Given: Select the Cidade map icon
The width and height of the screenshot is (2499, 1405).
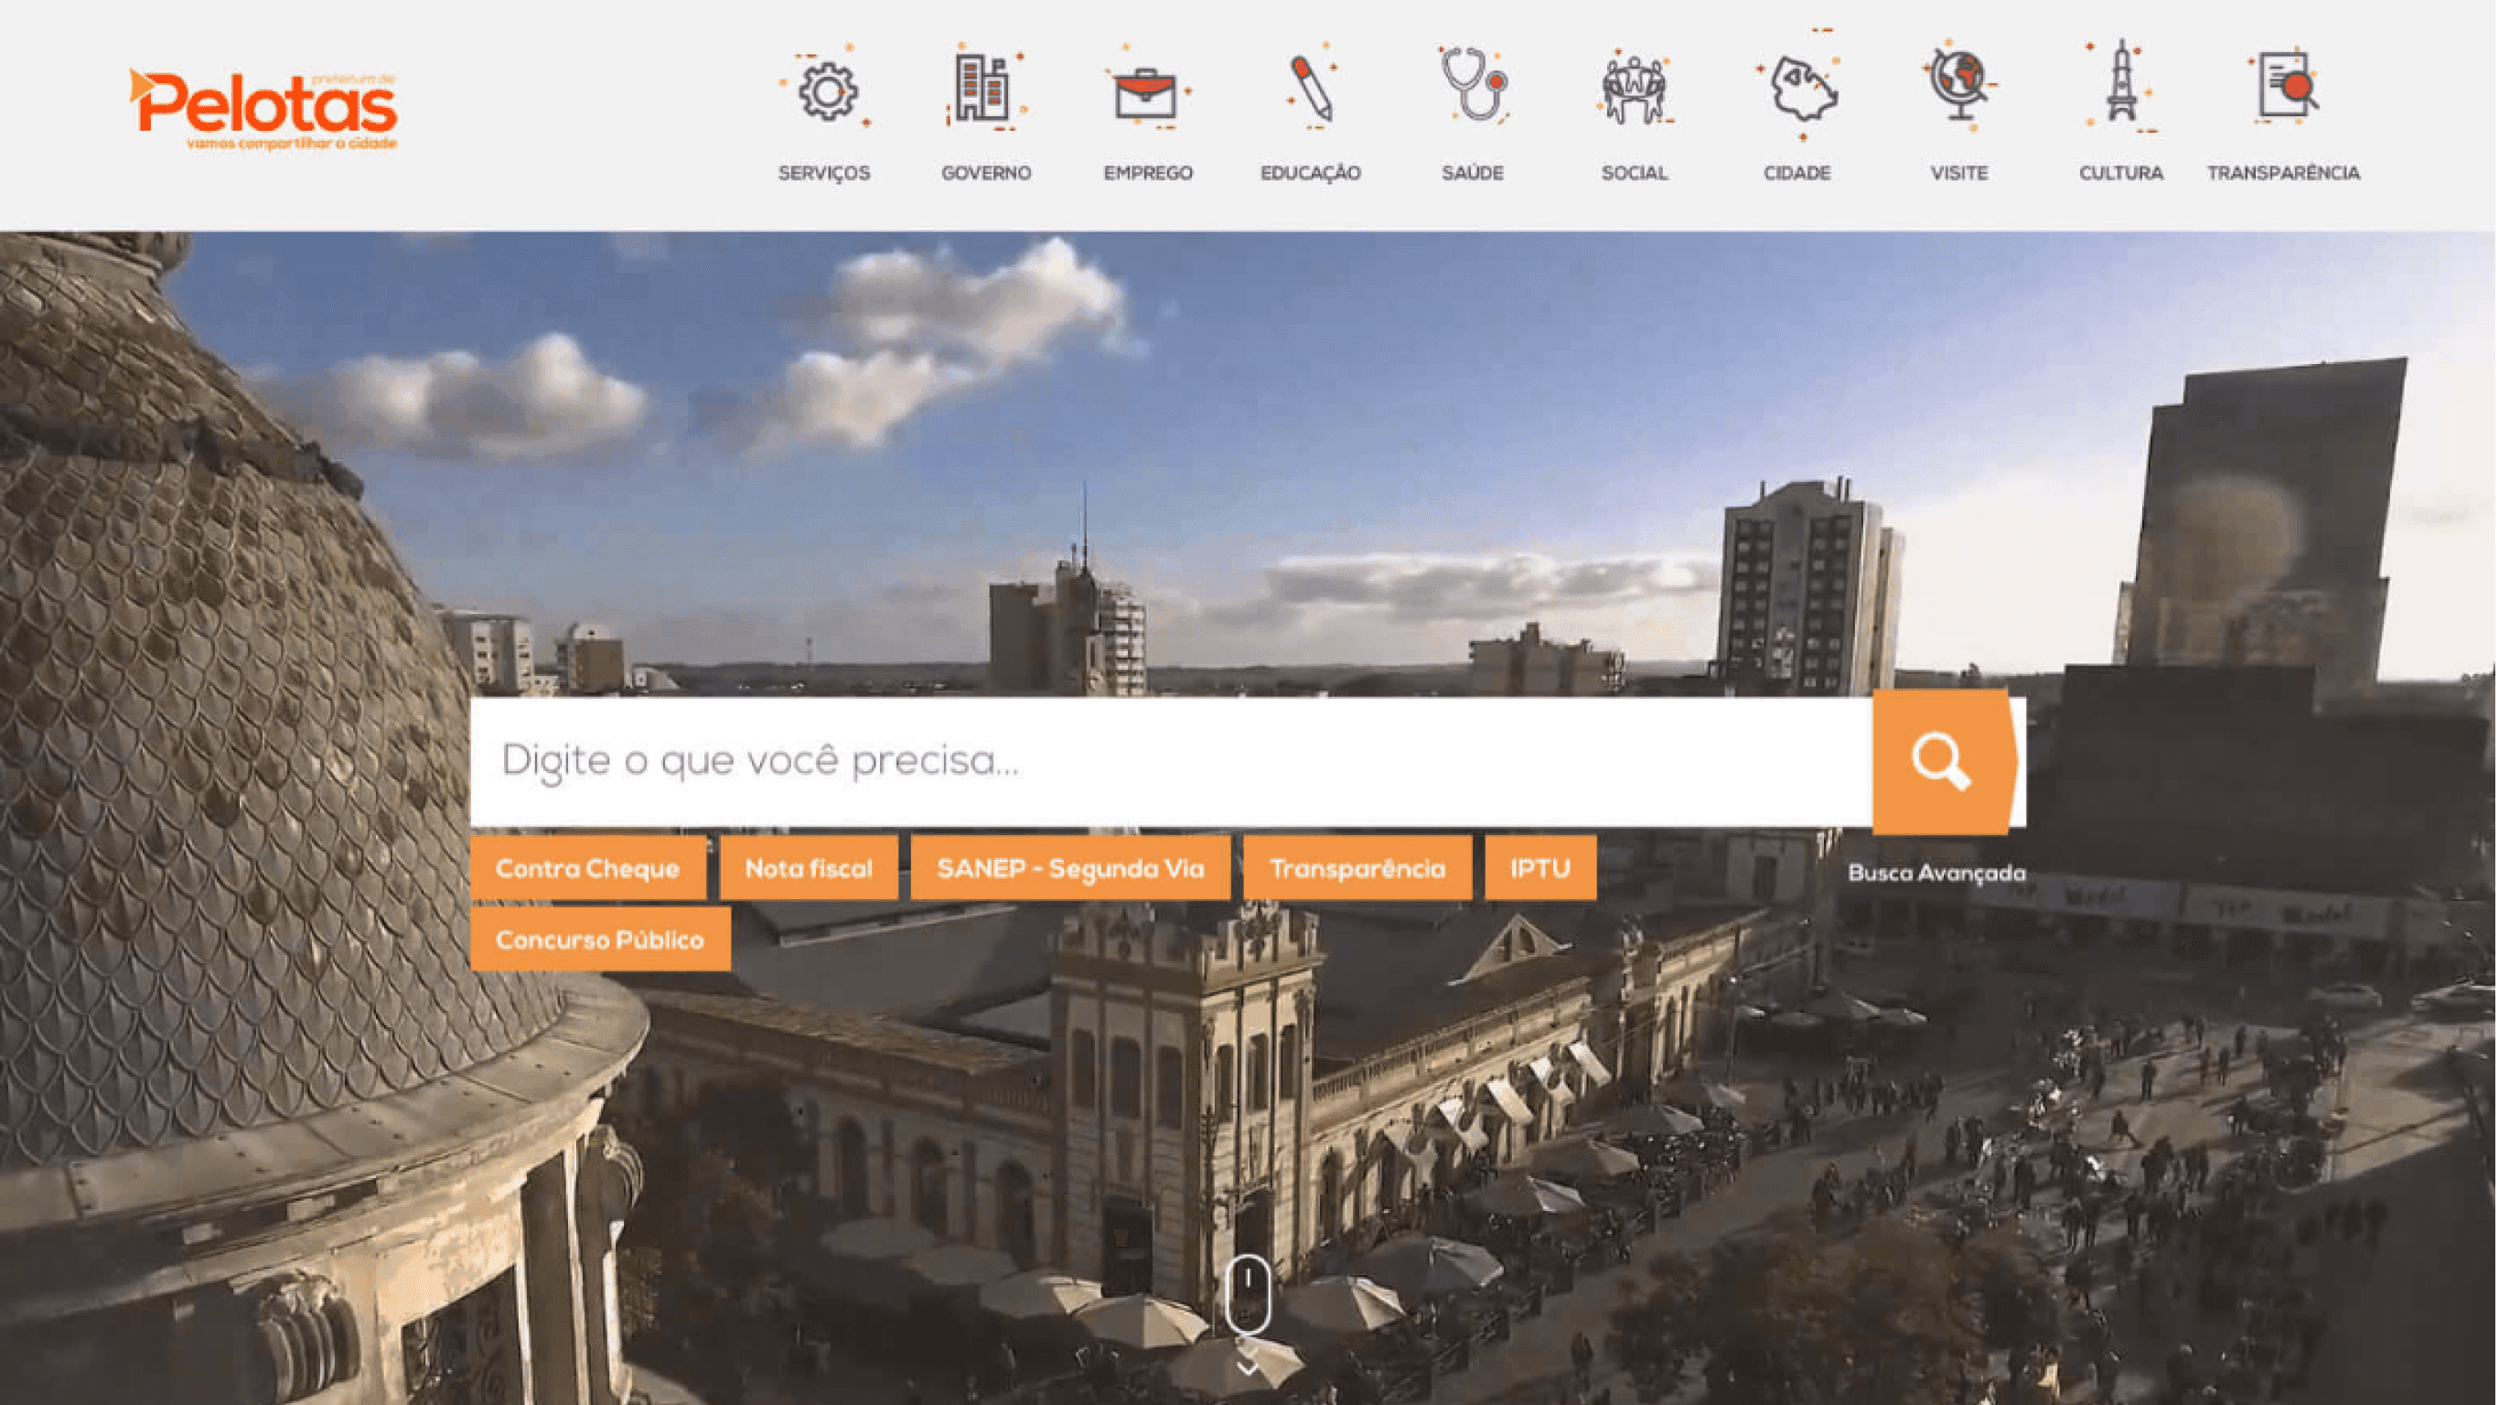Looking at the screenshot, I should (x=1799, y=87).
